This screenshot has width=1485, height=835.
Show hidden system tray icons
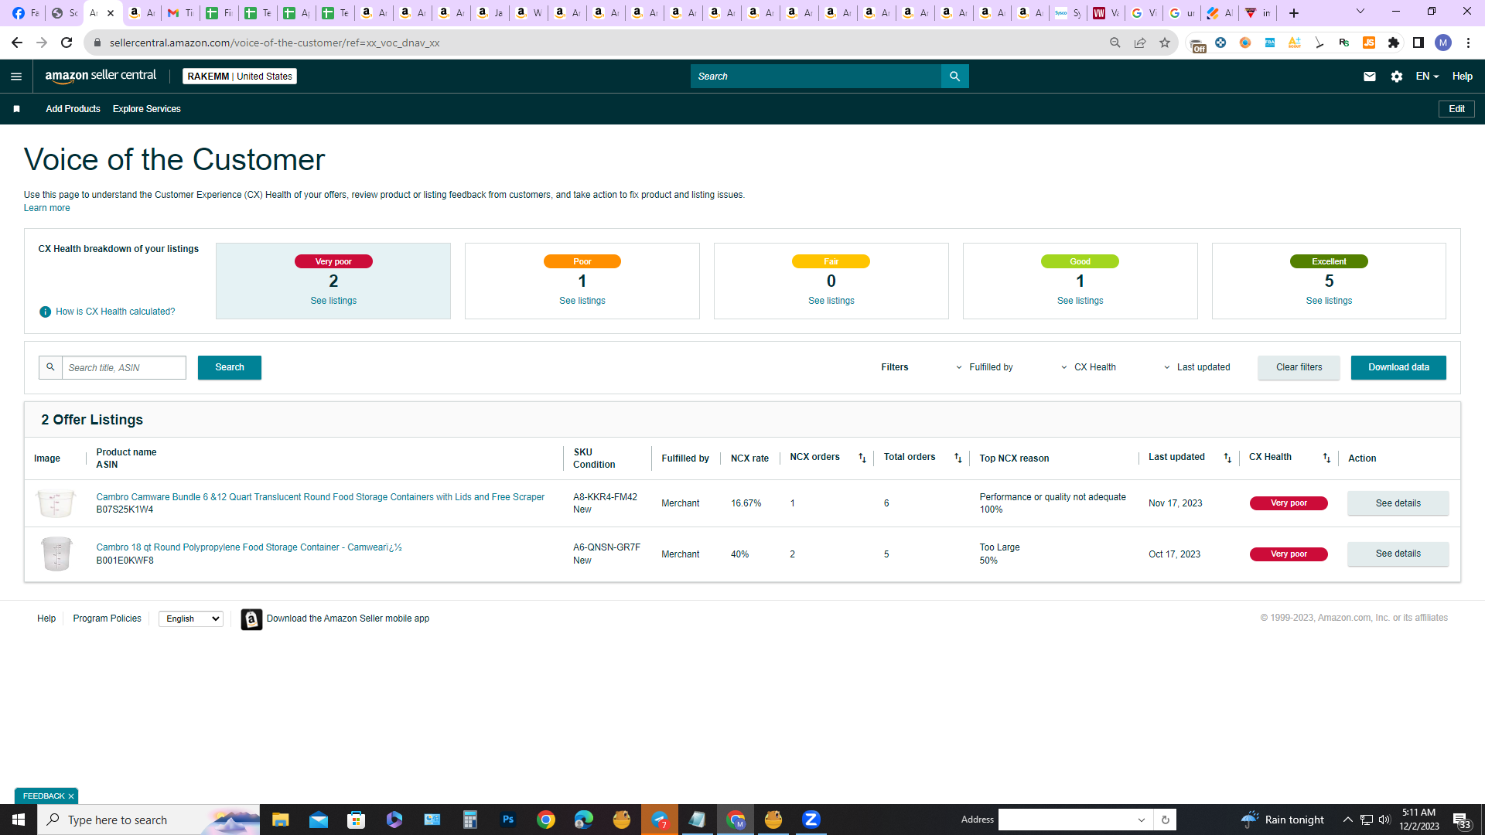pyautogui.click(x=1347, y=820)
